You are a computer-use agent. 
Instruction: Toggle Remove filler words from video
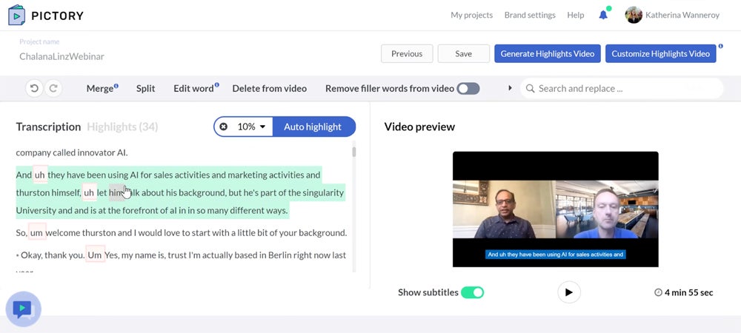tap(468, 89)
